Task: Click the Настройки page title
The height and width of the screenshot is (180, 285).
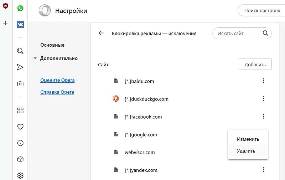Action: click(x=71, y=11)
